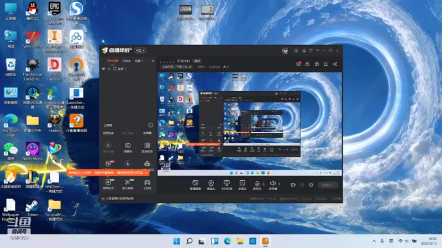Screen dimensions: 442x248
Task: Open the scissors clip tool
Action: coord(128,184)
